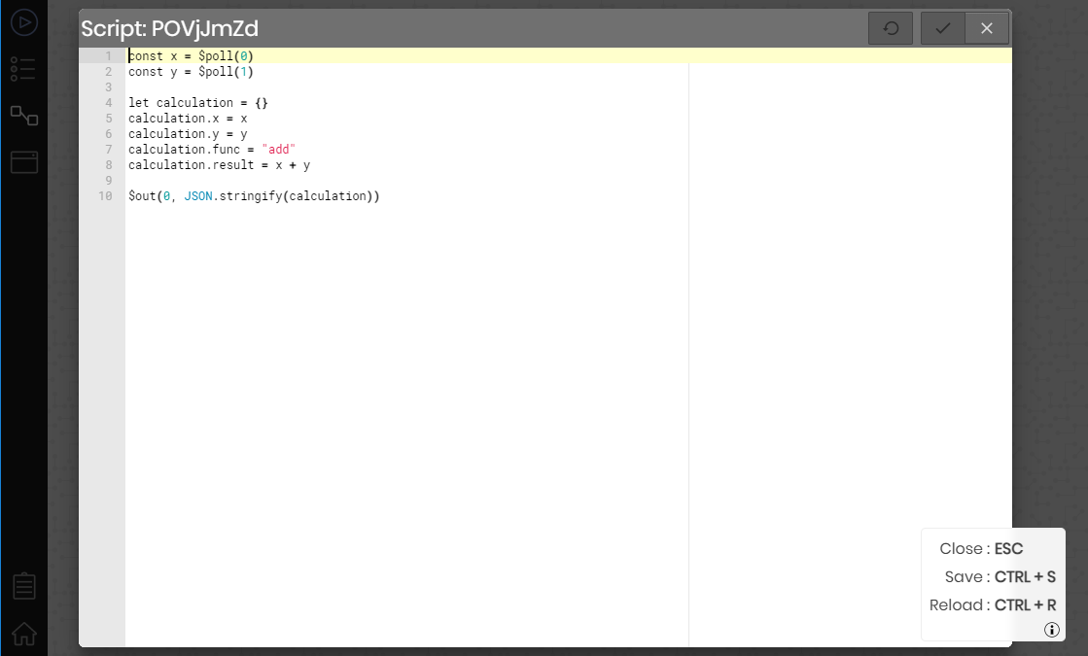Click code line 'calculation.y = y'
Image resolution: width=1088 pixels, height=656 pixels.
pos(188,134)
